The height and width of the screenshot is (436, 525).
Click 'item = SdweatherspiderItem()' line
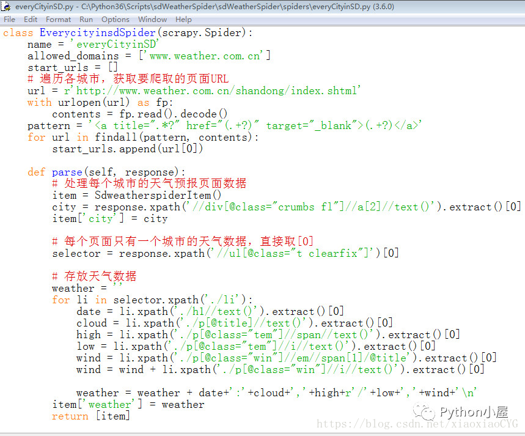tap(137, 195)
